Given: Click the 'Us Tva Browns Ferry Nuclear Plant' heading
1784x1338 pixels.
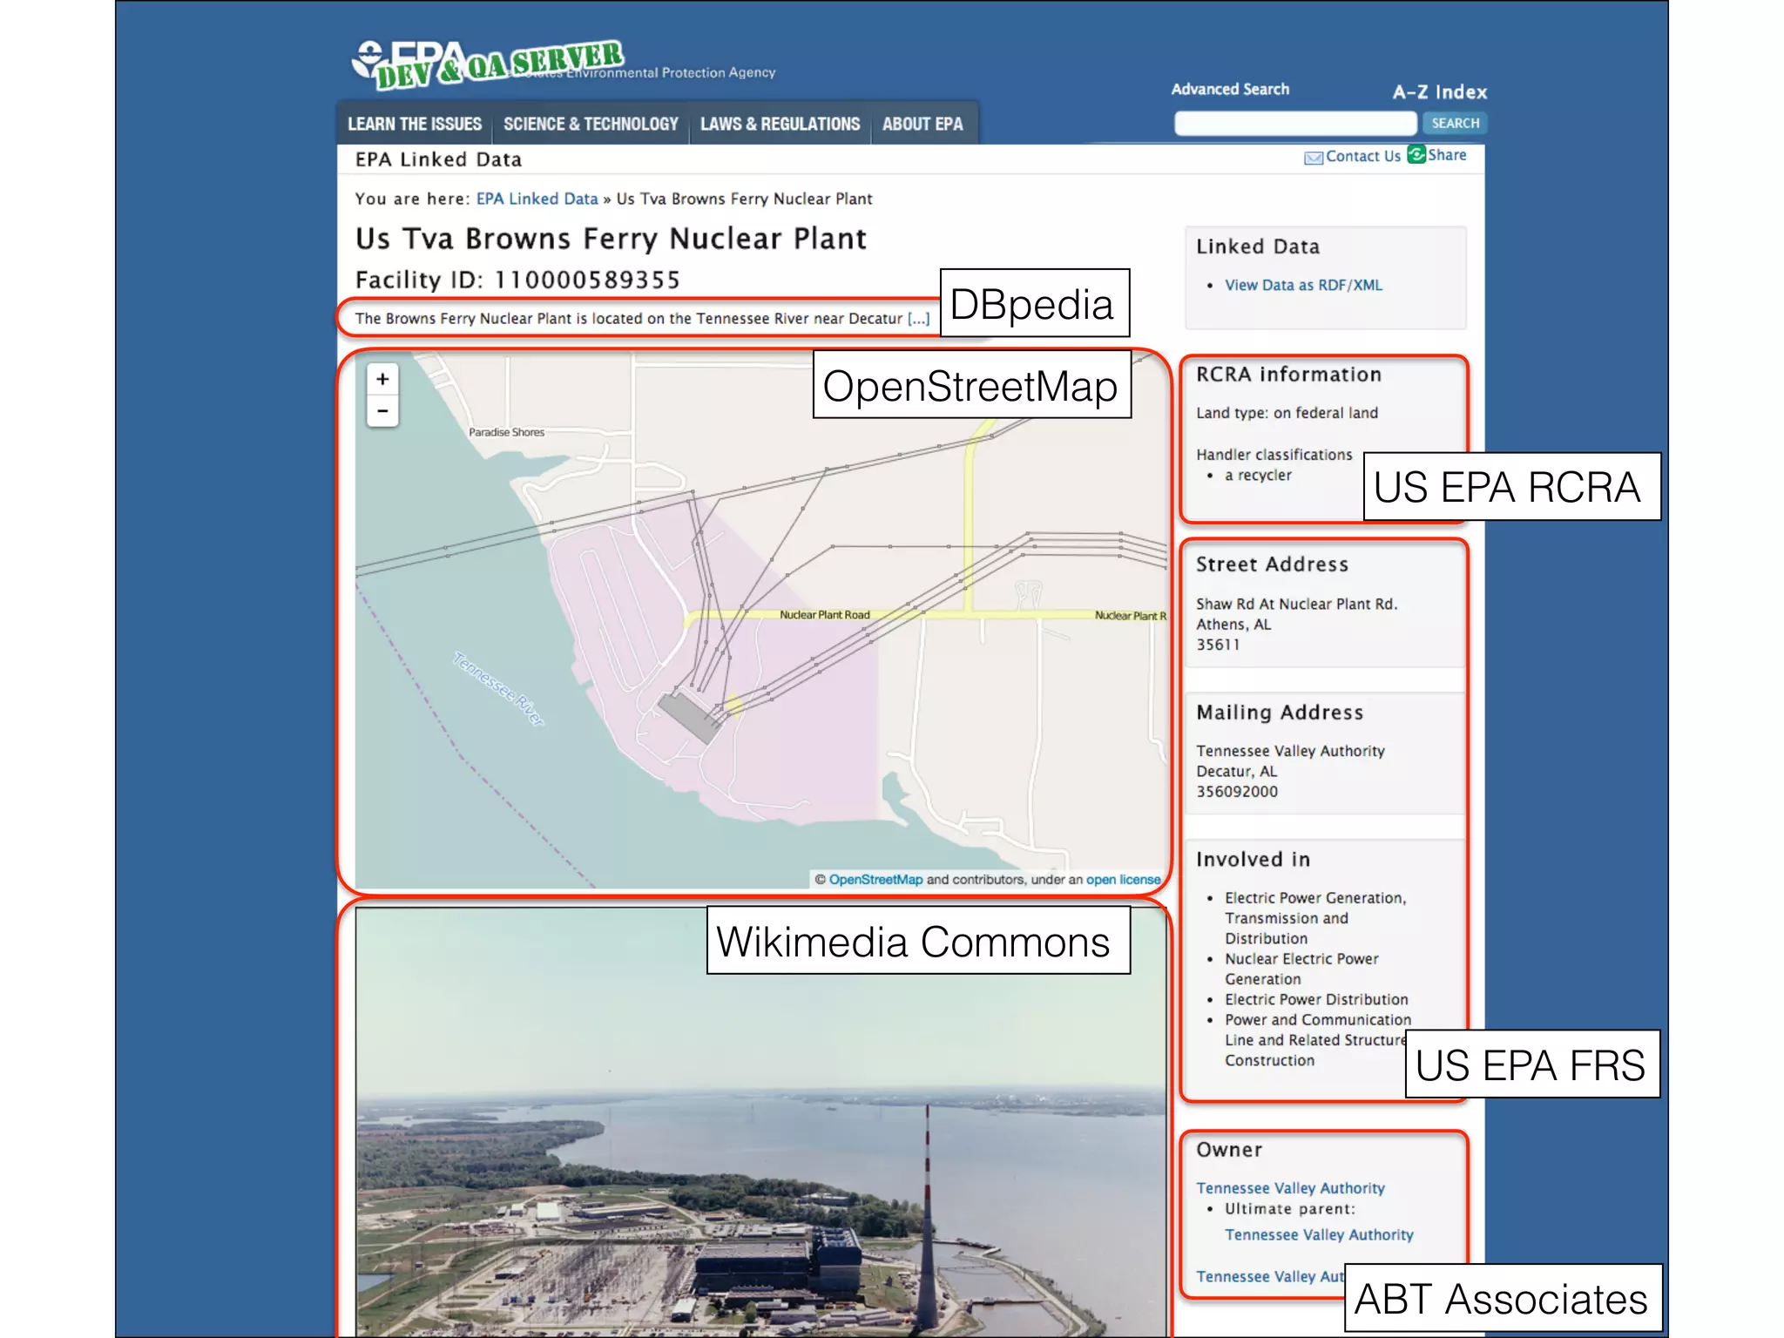Looking at the screenshot, I should coord(611,239).
